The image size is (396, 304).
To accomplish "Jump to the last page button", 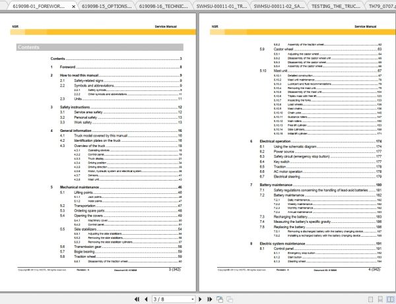I will [210, 299].
